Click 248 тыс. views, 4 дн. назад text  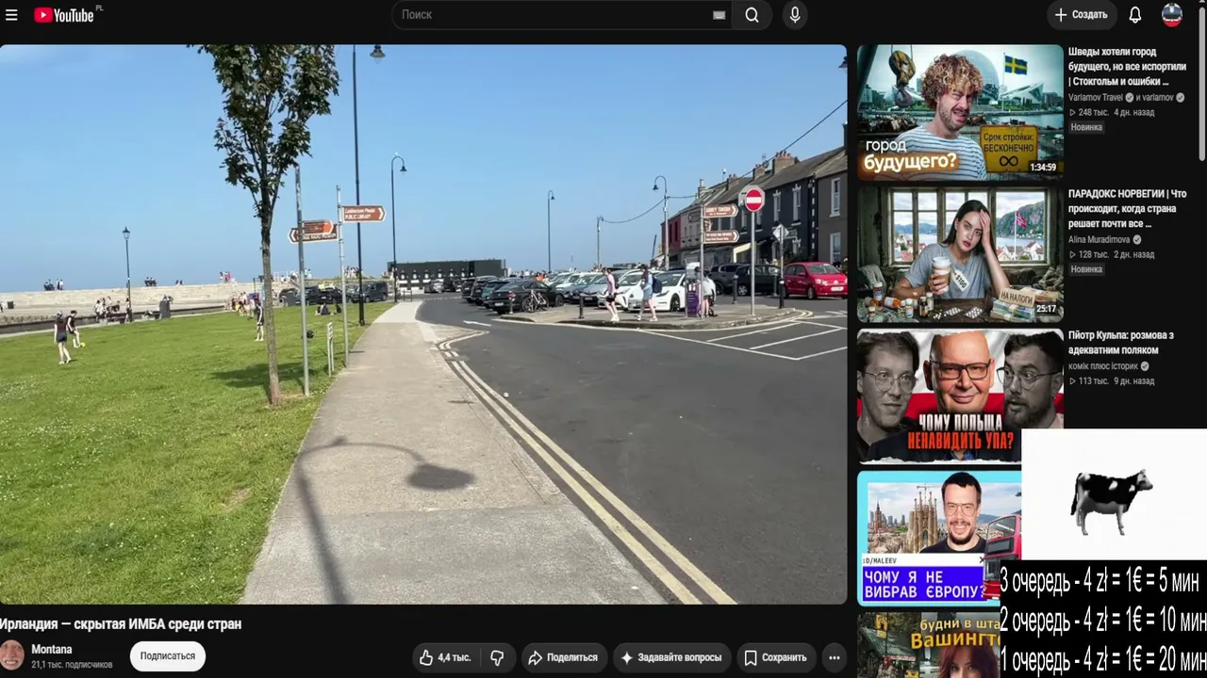point(1111,112)
